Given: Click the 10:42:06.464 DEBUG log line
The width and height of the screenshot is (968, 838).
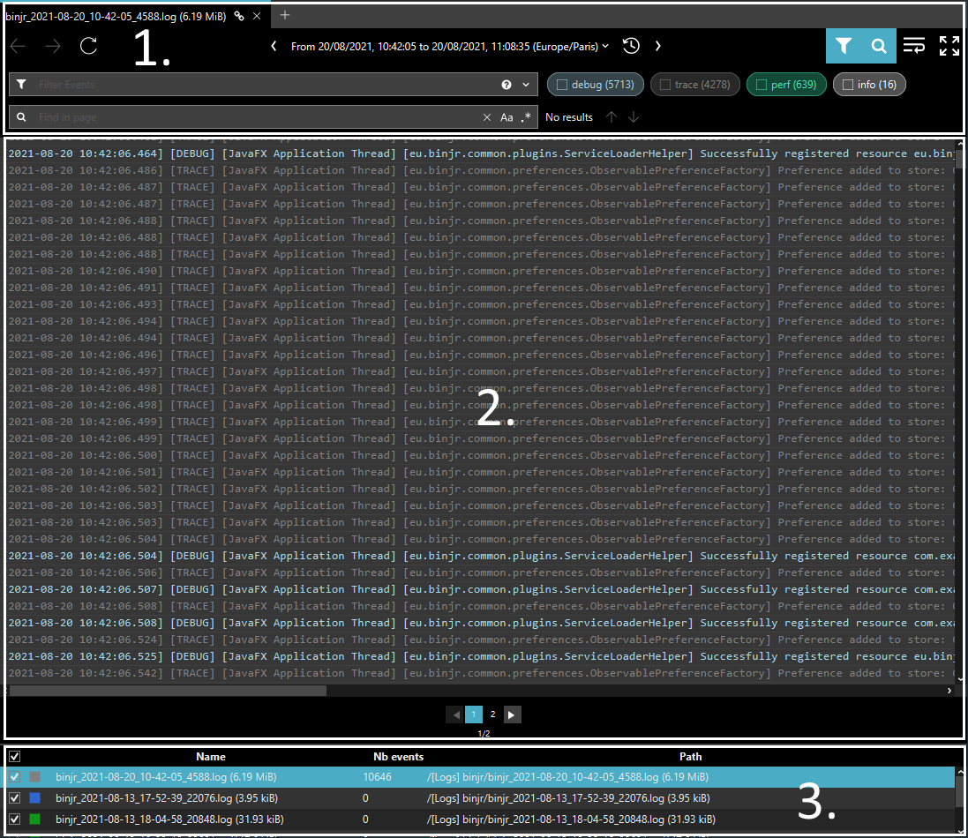Looking at the screenshot, I should pos(480,153).
